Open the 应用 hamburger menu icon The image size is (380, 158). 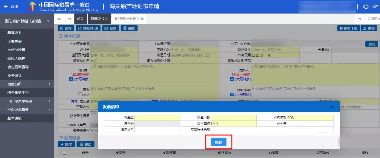(6, 6)
